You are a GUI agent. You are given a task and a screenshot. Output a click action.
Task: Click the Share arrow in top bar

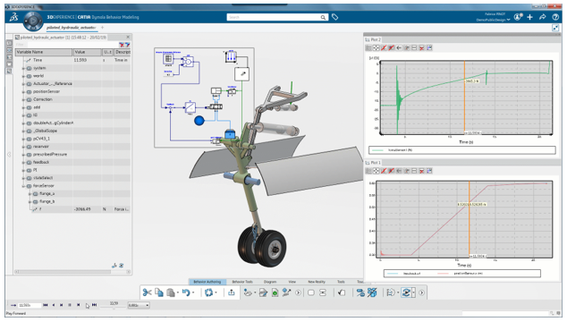pyautogui.click(x=543, y=17)
